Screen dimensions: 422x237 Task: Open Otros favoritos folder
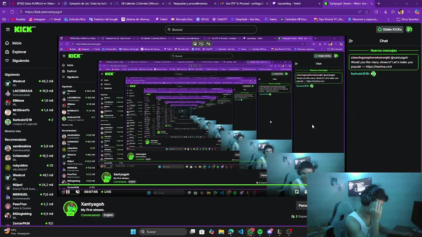pyautogui.click(x=408, y=19)
